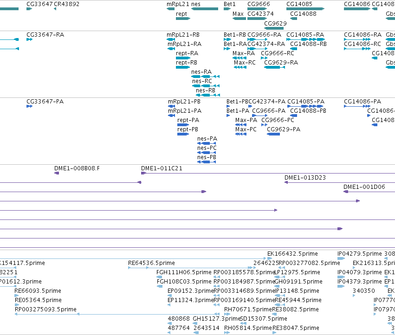Select protein CG14085-PA

(x=306, y=102)
